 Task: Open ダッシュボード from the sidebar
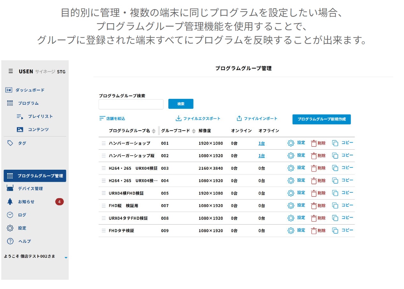click(x=25, y=90)
